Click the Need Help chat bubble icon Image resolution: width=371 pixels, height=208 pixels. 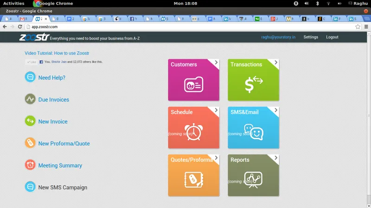(x=30, y=77)
